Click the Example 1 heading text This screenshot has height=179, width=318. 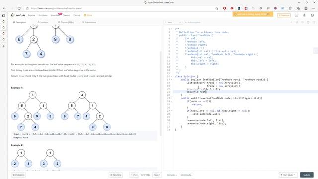(17, 88)
